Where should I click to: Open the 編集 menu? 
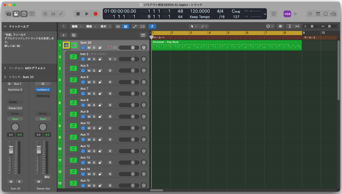[x=76, y=26]
